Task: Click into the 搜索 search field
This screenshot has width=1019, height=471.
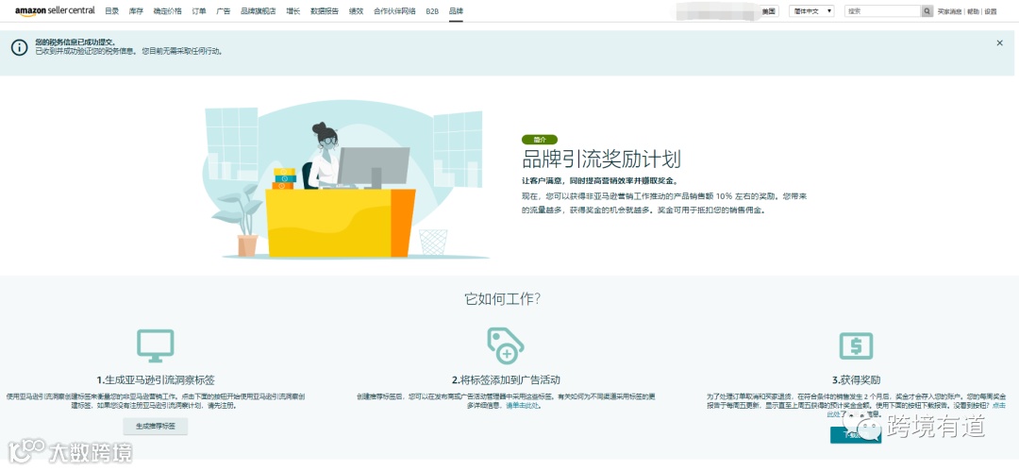Action: tap(882, 11)
